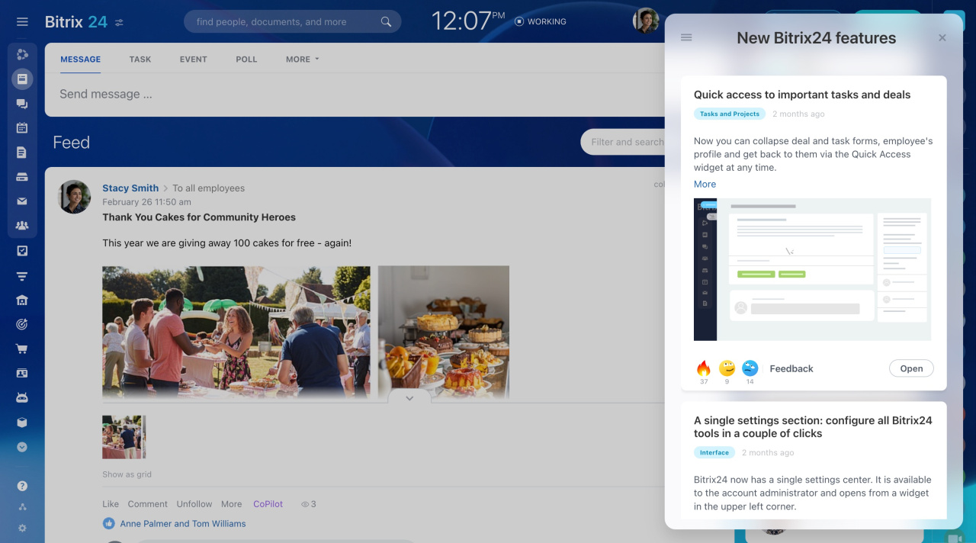The height and width of the screenshot is (543, 976).
Task: Open the Quick access feature preview image
Action: (812, 269)
